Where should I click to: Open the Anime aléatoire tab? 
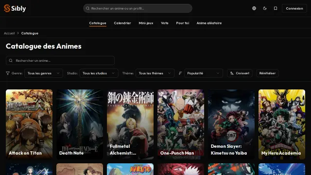click(x=209, y=23)
